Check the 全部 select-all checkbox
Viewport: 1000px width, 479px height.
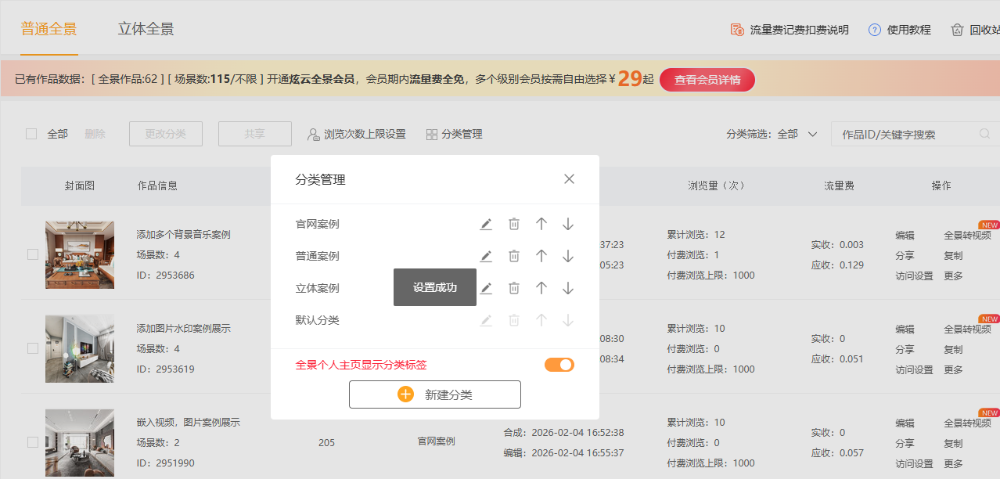coord(31,134)
